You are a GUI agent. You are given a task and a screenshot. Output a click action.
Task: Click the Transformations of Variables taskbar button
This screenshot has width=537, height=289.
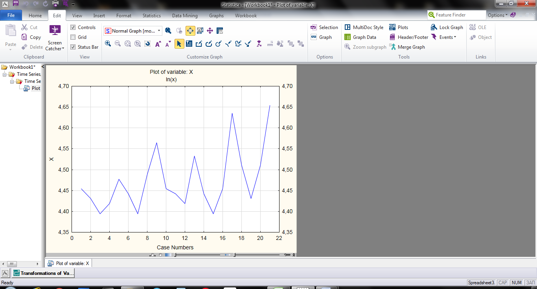pos(43,273)
